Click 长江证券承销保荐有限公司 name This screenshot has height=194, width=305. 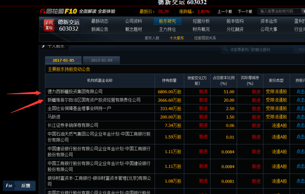click(x=73, y=125)
